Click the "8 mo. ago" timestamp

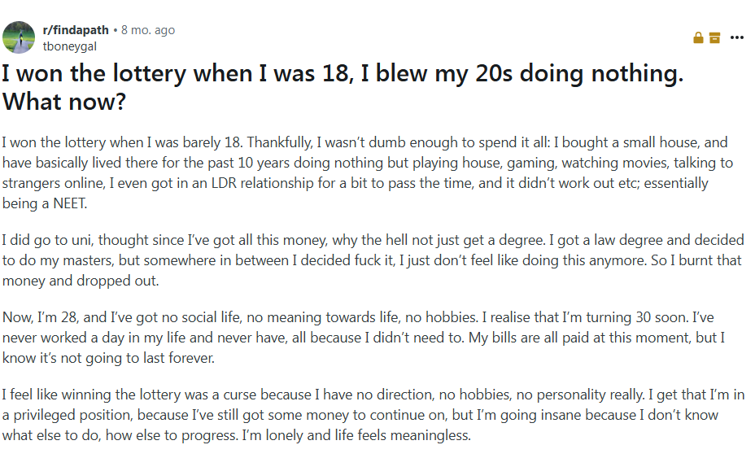[x=148, y=30]
